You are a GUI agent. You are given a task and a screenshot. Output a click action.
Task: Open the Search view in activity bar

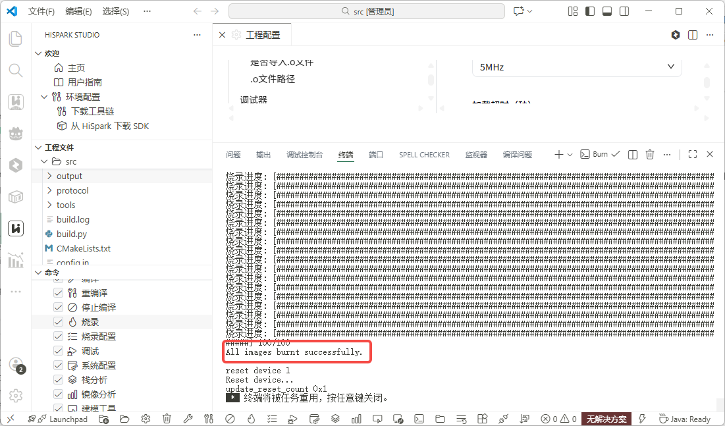[16, 70]
